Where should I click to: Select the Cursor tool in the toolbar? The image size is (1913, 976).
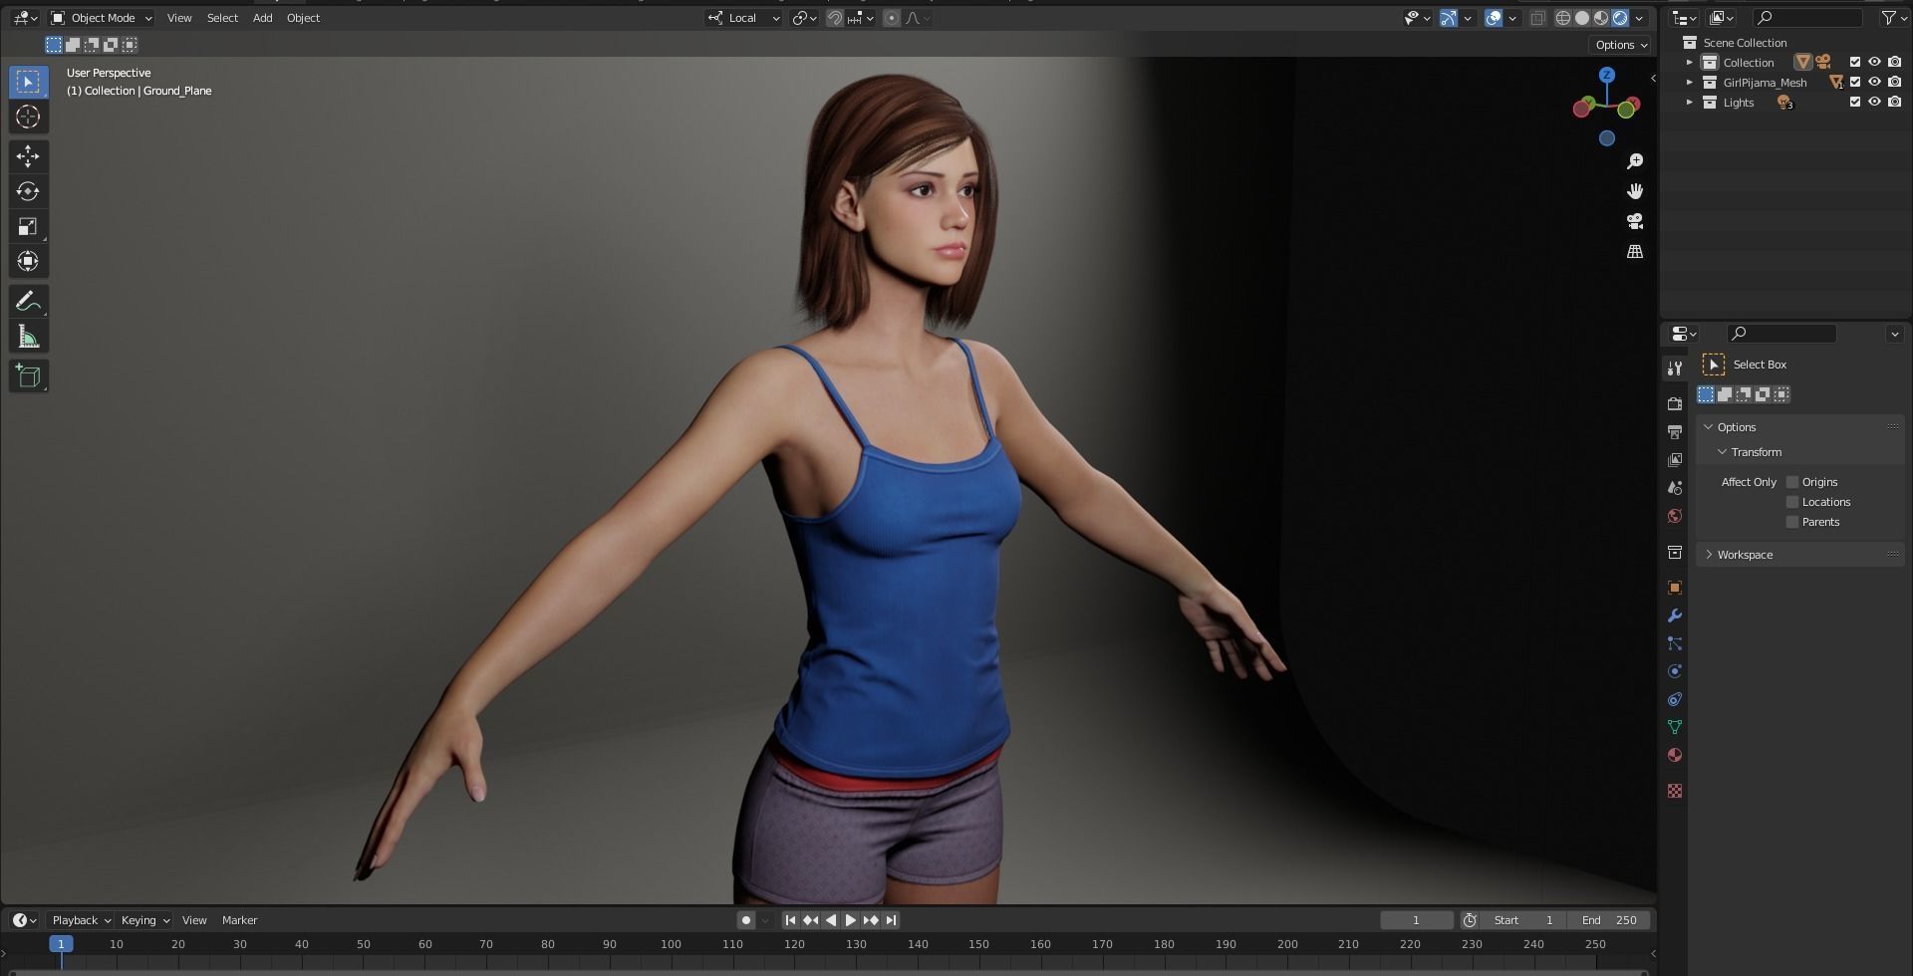pos(28,117)
